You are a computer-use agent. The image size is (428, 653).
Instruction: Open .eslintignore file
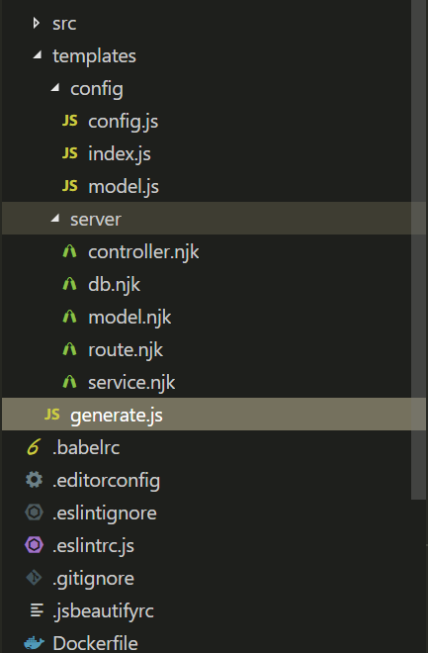point(105,513)
